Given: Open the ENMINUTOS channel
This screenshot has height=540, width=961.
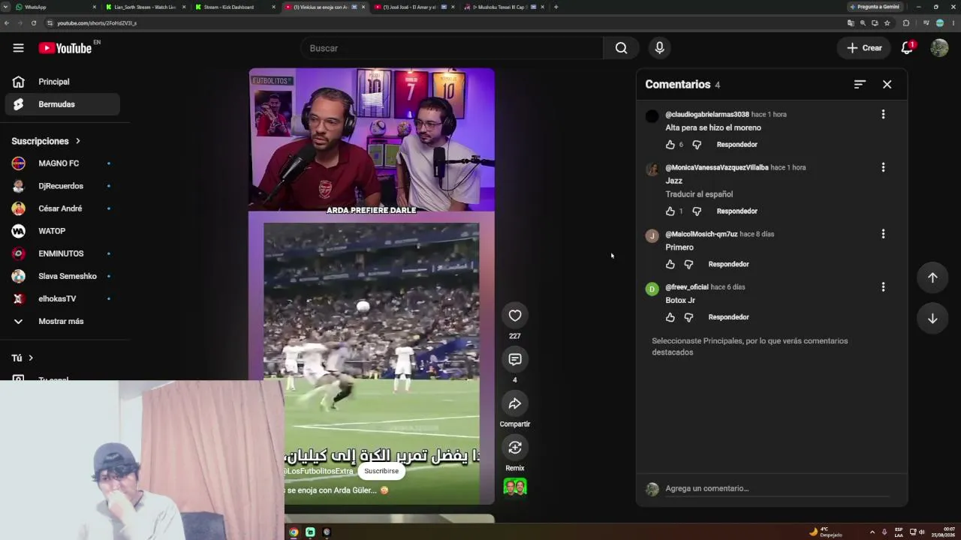Looking at the screenshot, I should (x=62, y=253).
